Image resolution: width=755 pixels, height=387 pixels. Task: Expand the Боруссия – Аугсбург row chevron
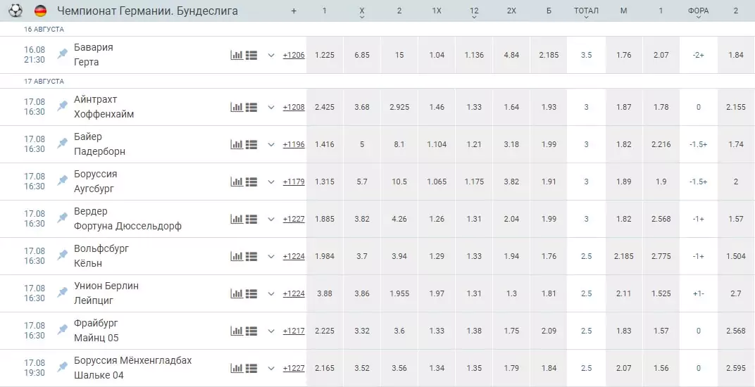click(271, 182)
